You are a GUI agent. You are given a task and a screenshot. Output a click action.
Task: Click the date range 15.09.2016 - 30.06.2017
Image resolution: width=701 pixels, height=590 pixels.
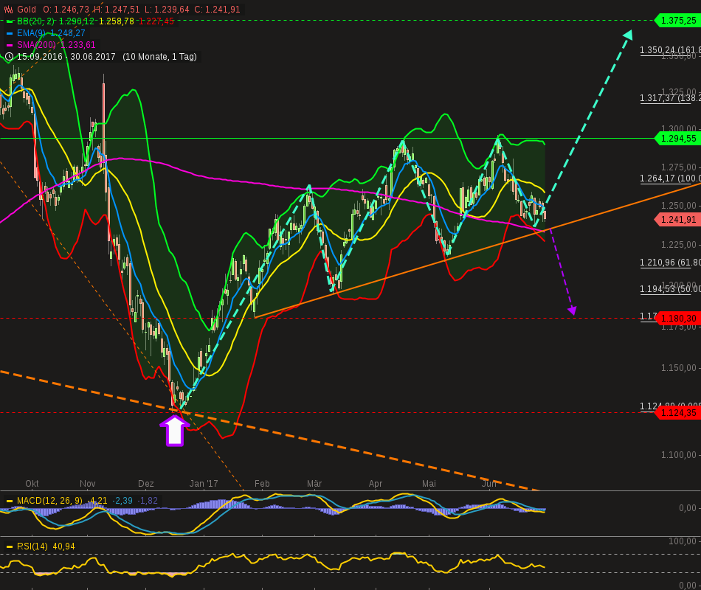[x=66, y=57]
